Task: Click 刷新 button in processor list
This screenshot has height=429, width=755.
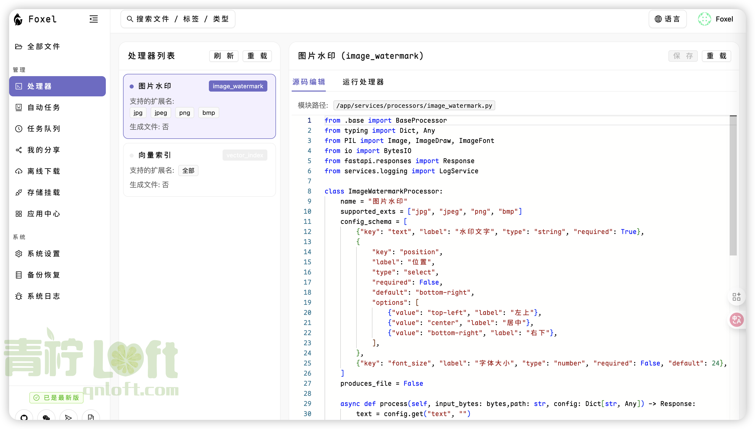Action: coord(224,56)
